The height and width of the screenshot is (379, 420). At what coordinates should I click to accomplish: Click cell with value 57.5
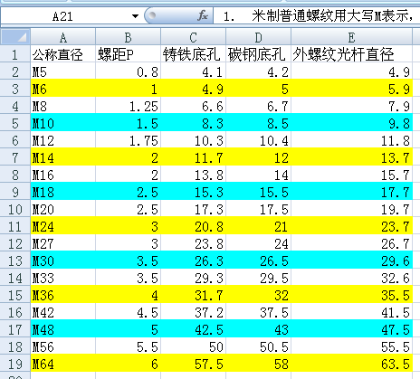tap(193, 364)
